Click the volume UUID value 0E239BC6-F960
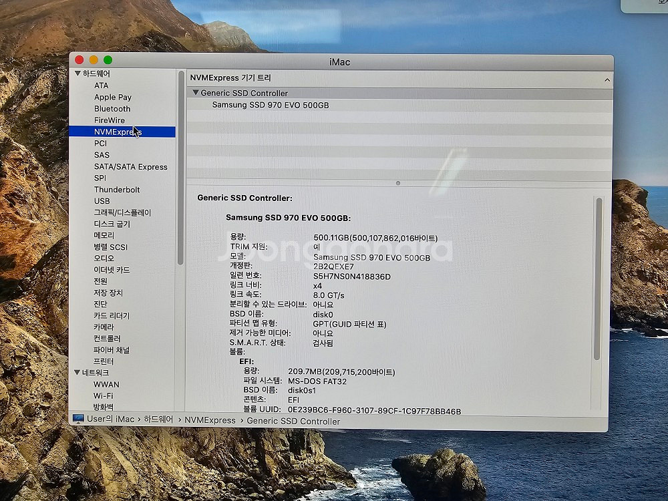Viewport: 668px width, 501px height. coord(375,411)
